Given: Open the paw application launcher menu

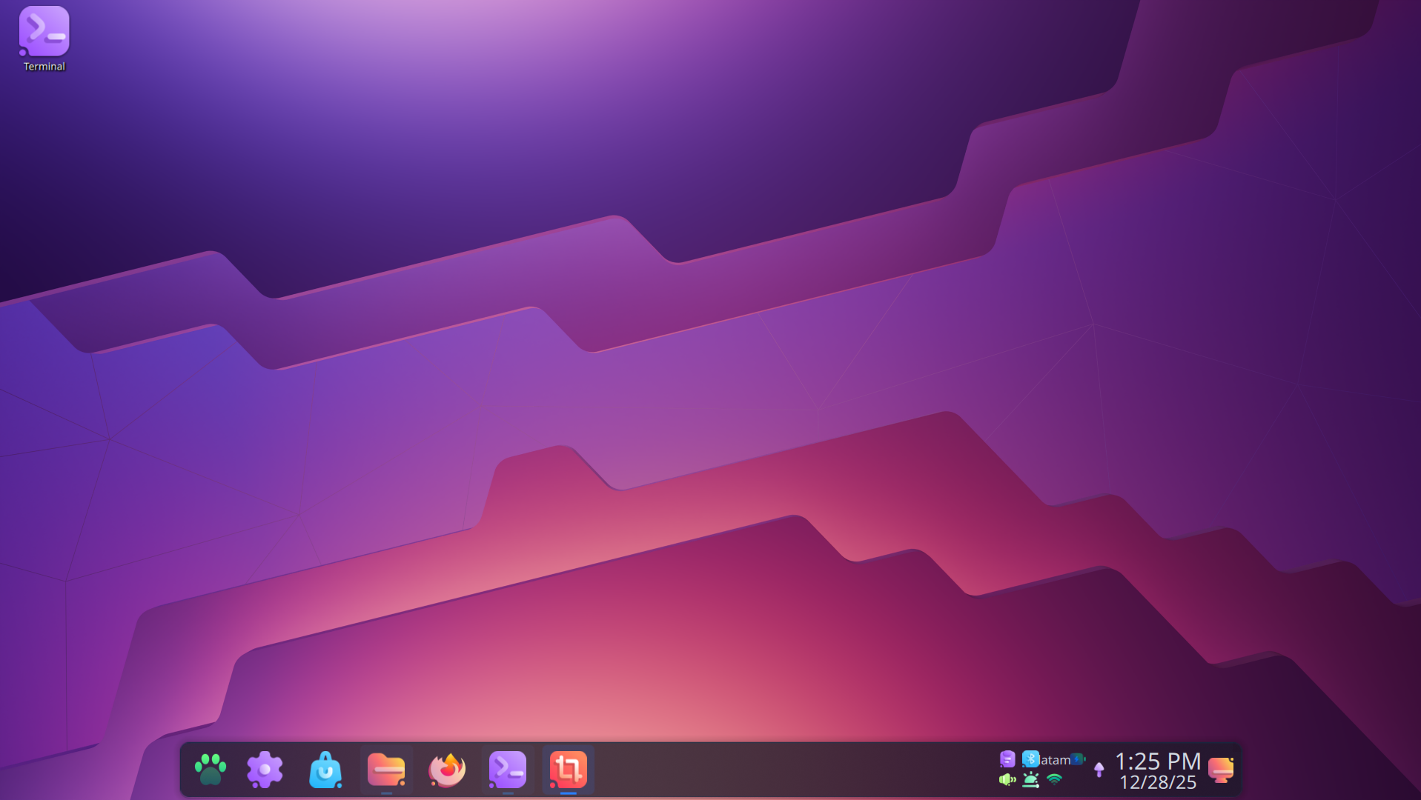Looking at the screenshot, I should [210, 770].
